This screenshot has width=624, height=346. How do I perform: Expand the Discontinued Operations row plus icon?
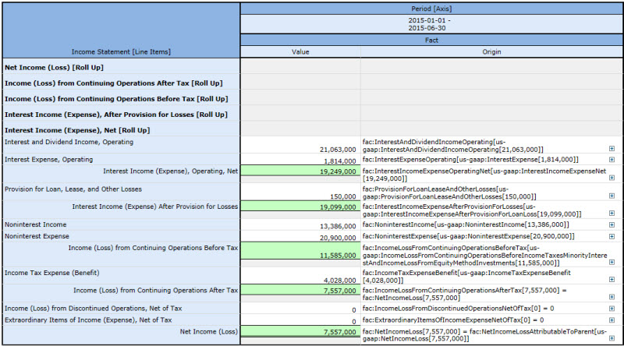[612, 309]
